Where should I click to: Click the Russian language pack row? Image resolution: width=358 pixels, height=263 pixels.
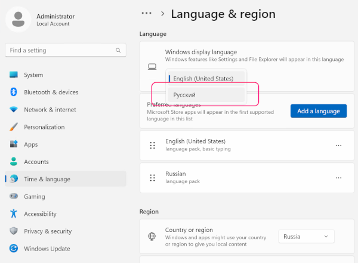(x=247, y=178)
